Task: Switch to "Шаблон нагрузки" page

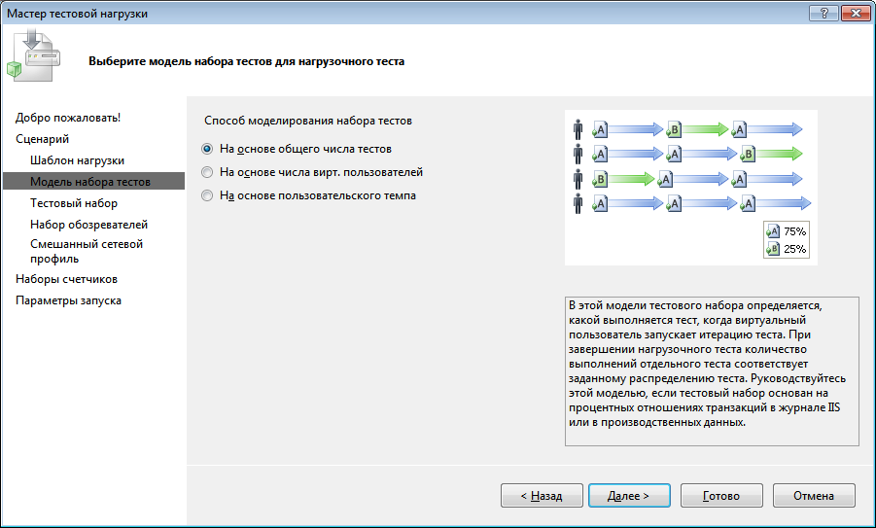Action: [77, 160]
